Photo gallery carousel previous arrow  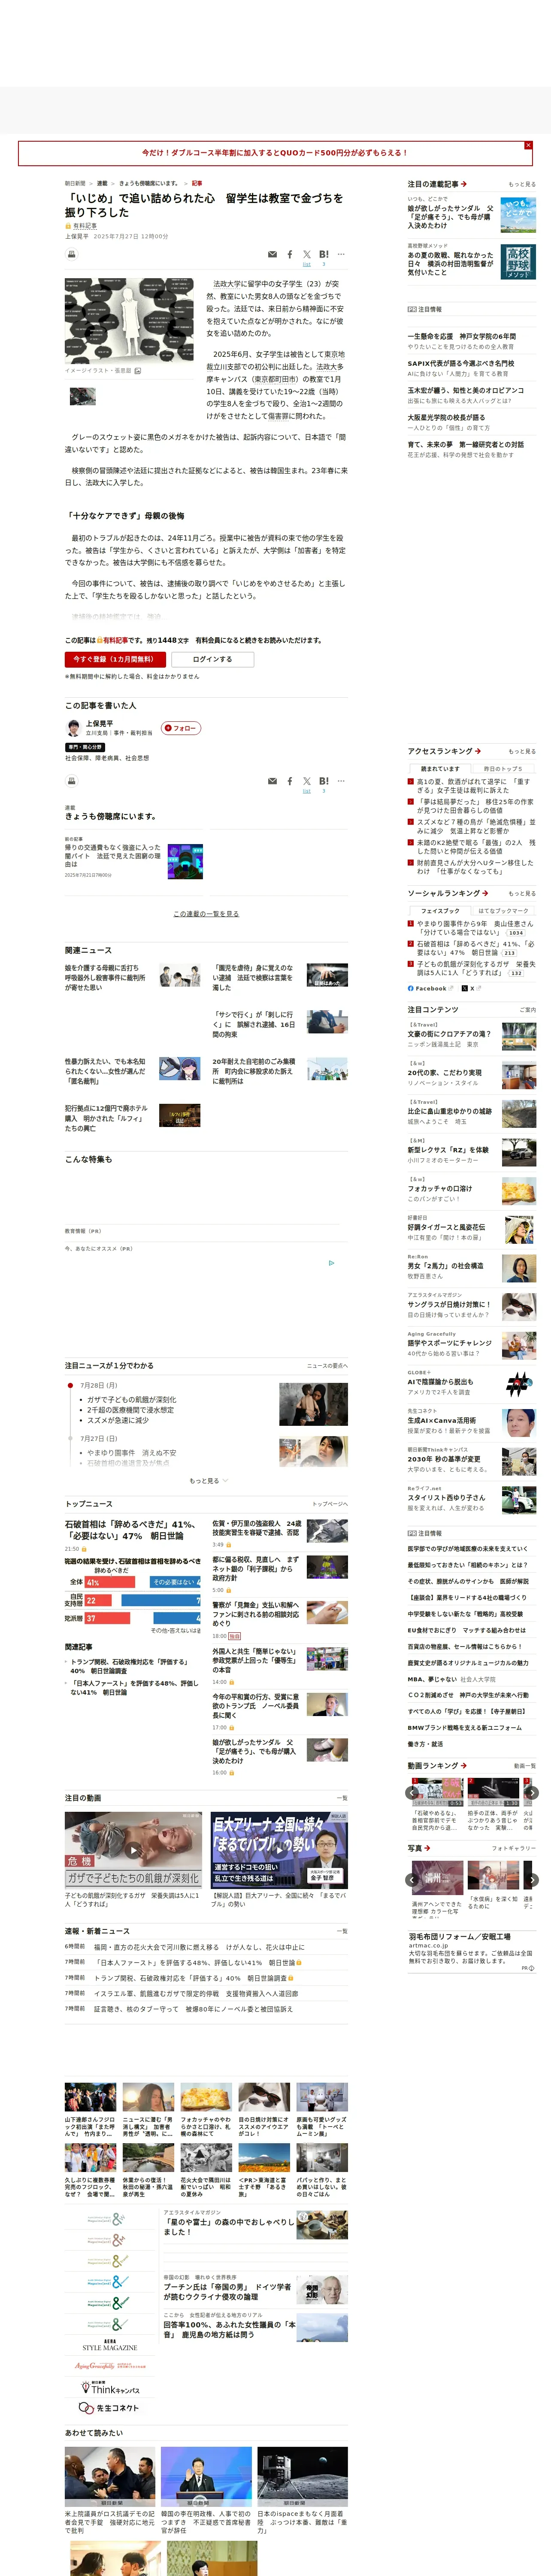click(412, 1880)
